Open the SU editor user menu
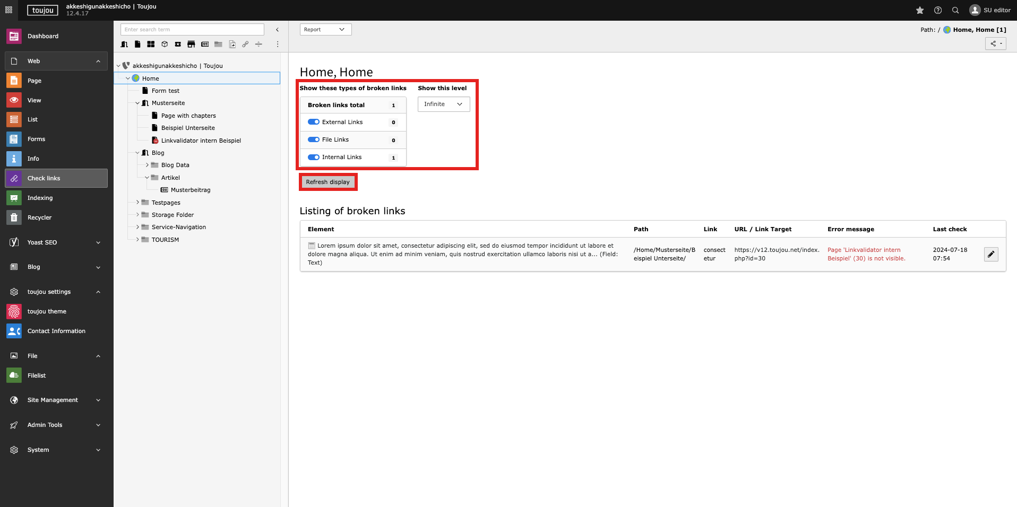The image size is (1017, 507). (x=989, y=10)
